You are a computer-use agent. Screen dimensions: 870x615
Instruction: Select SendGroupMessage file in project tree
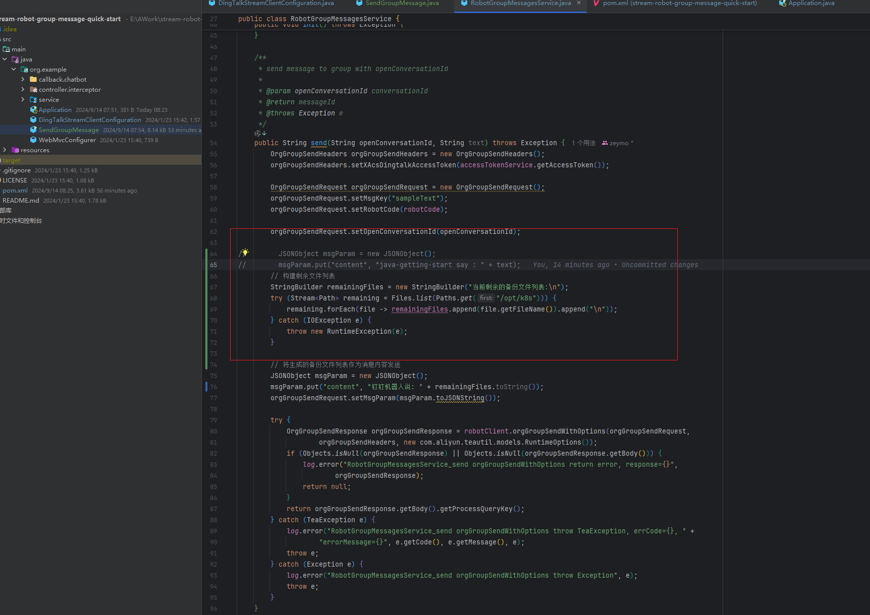pos(101,130)
